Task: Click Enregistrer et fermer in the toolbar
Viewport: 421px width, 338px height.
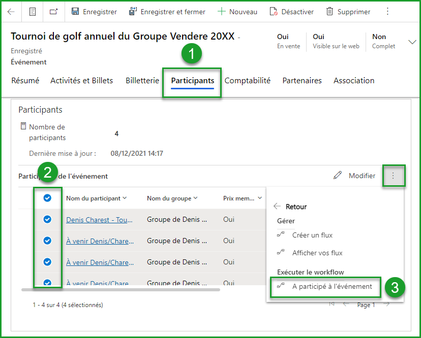Action: tap(167, 12)
